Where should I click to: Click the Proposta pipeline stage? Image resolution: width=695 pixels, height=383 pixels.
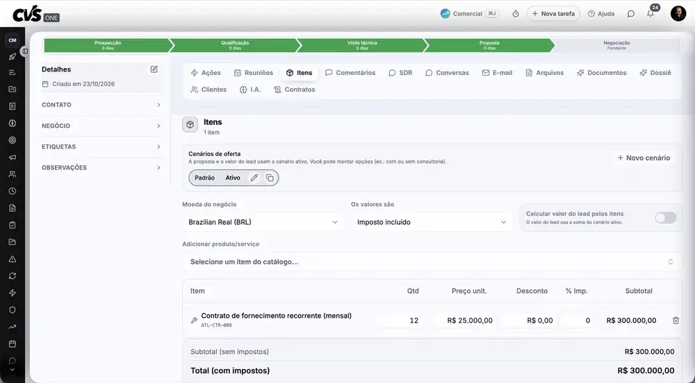[x=489, y=45]
